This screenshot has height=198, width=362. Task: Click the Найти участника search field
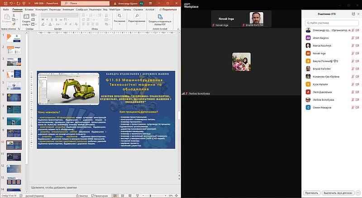coord(333,23)
